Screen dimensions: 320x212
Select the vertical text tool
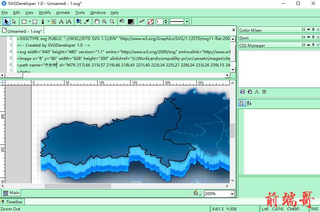tap(69, 21)
